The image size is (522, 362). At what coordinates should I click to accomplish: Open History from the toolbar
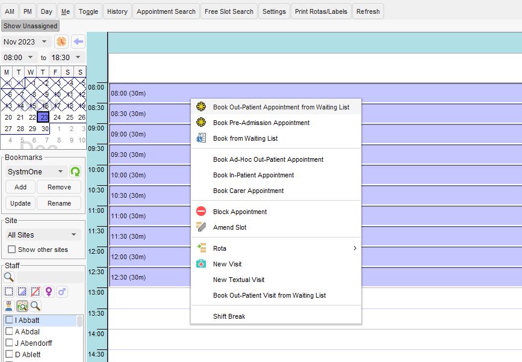[x=117, y=11]
